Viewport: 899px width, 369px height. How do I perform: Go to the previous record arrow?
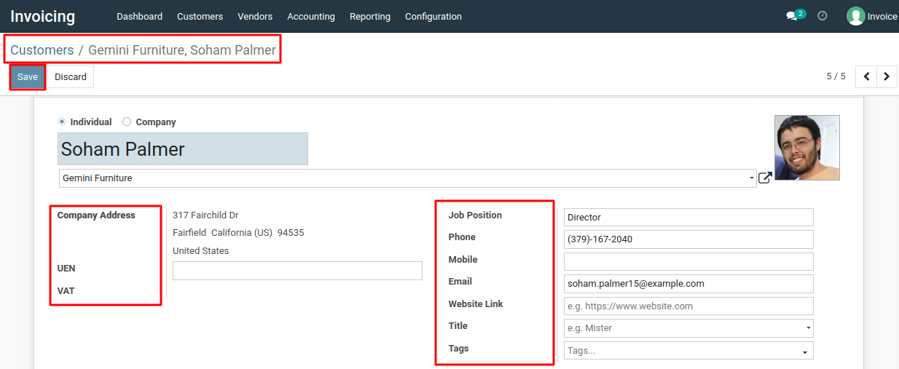867,76
